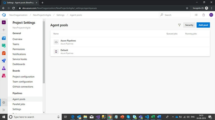The image size is (215, 120).
Task: Open the Overview hub icon
Action: (4, 38)
